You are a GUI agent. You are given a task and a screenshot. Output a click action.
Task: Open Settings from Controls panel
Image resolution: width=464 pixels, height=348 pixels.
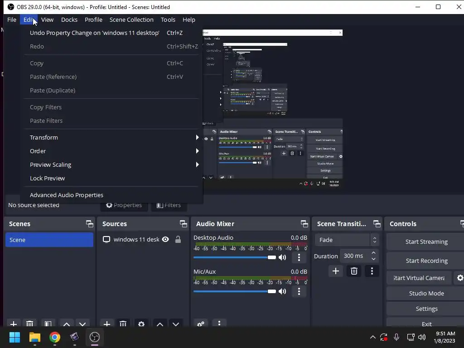point(426,309)
